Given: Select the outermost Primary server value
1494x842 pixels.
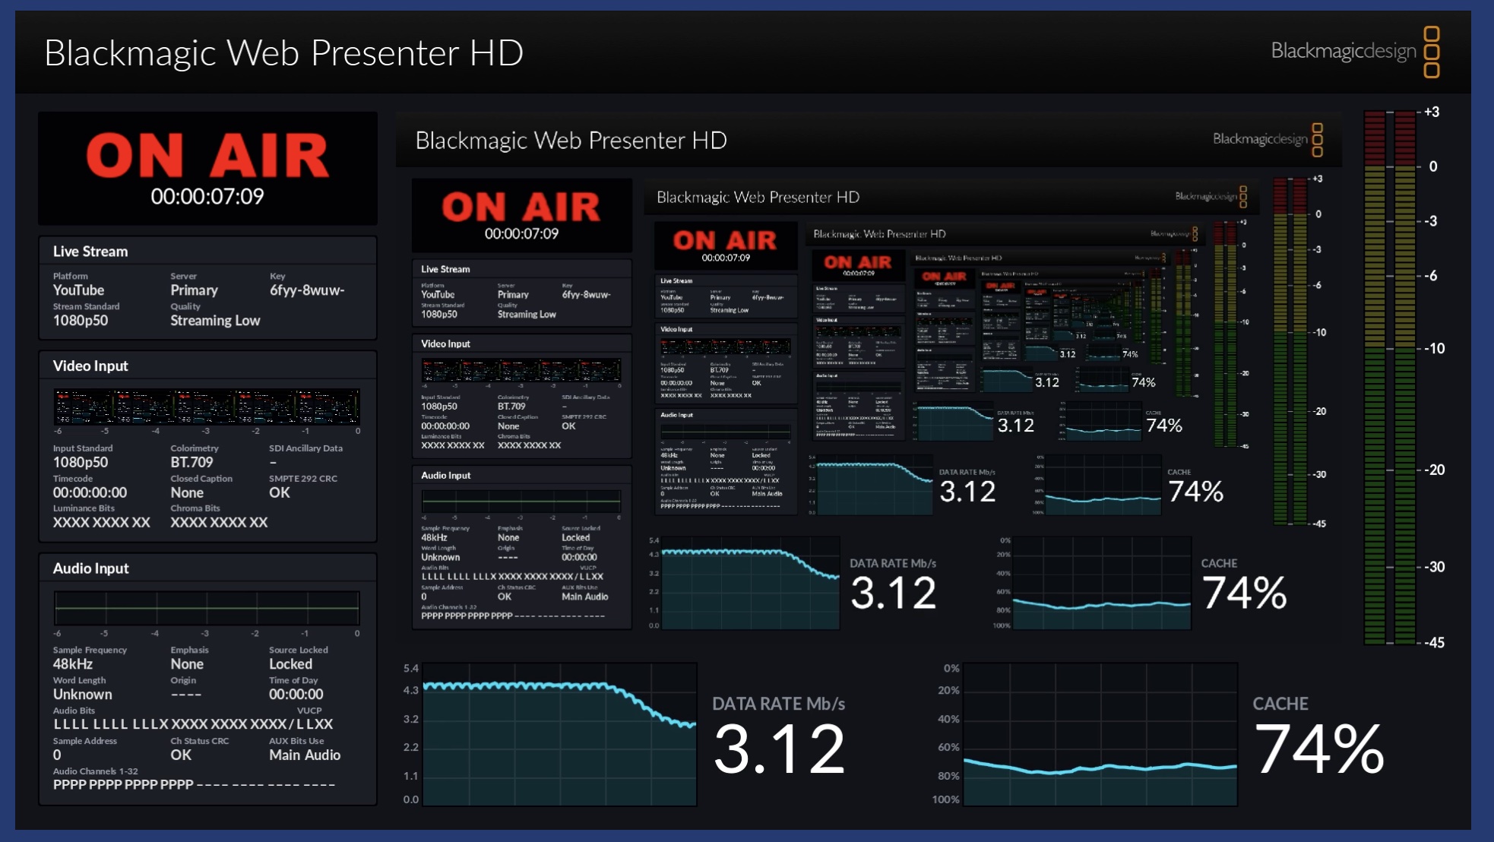Looking at the screenshot, I should tap(194, 290).
